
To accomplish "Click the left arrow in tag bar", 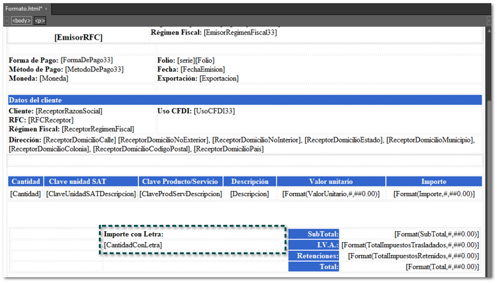I will pos(7,20).
